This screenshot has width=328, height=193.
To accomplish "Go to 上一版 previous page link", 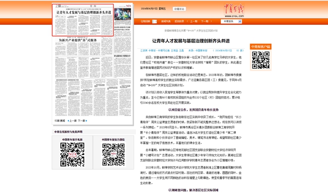I will coord(74,121).
